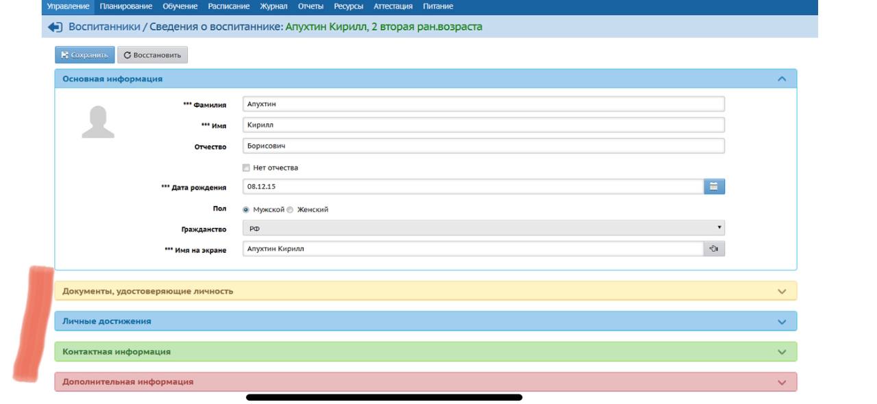The image size is (877, 404).
Task: Click the Восстановить button
Action: 152,55
